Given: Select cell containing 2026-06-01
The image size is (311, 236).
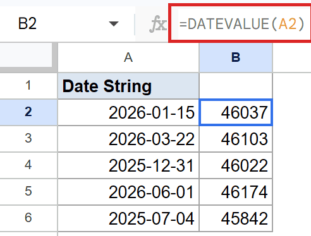Looking at the screenshot, I should [x=128, y=192].
